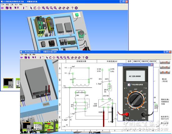Select the CNC panel thumbnail in back window

[8, 83]
